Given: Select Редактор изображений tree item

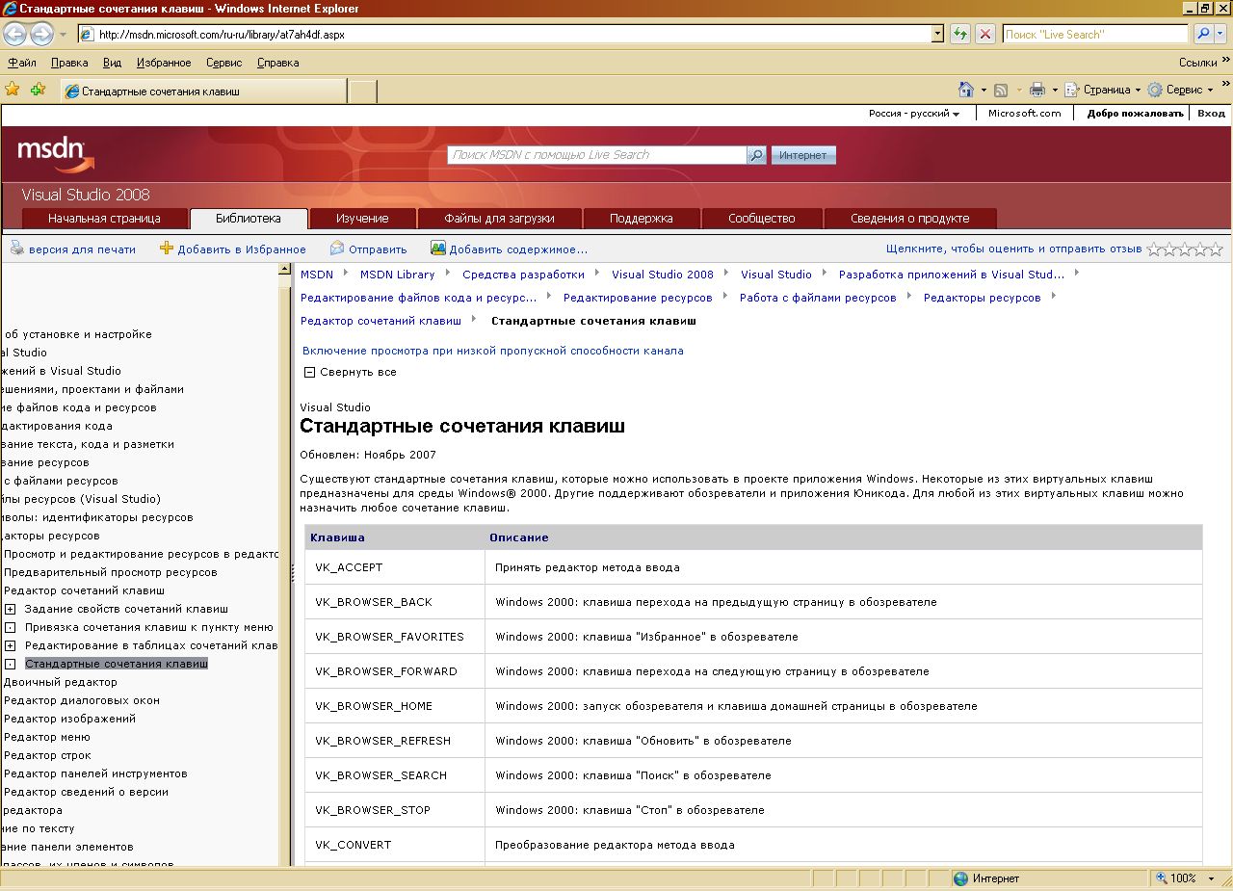Looking at the screenshot, I should click(69, 719).
